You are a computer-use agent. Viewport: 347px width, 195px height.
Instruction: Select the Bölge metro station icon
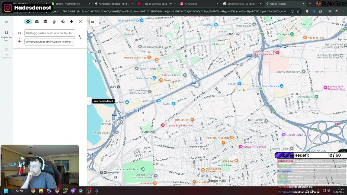click(241, 64)
